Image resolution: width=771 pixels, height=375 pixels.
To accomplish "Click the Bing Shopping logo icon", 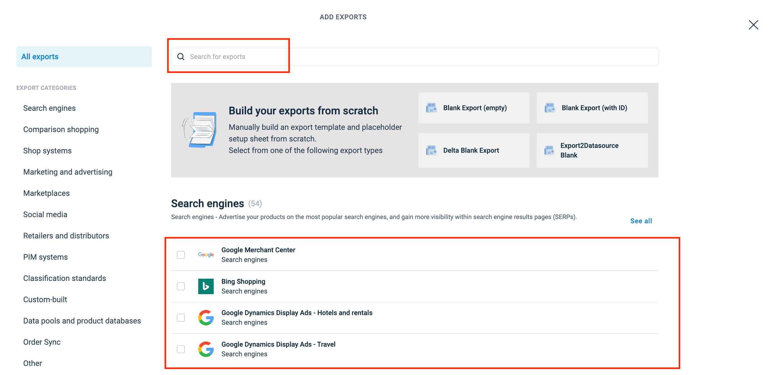I will click(x=206, y=286).
